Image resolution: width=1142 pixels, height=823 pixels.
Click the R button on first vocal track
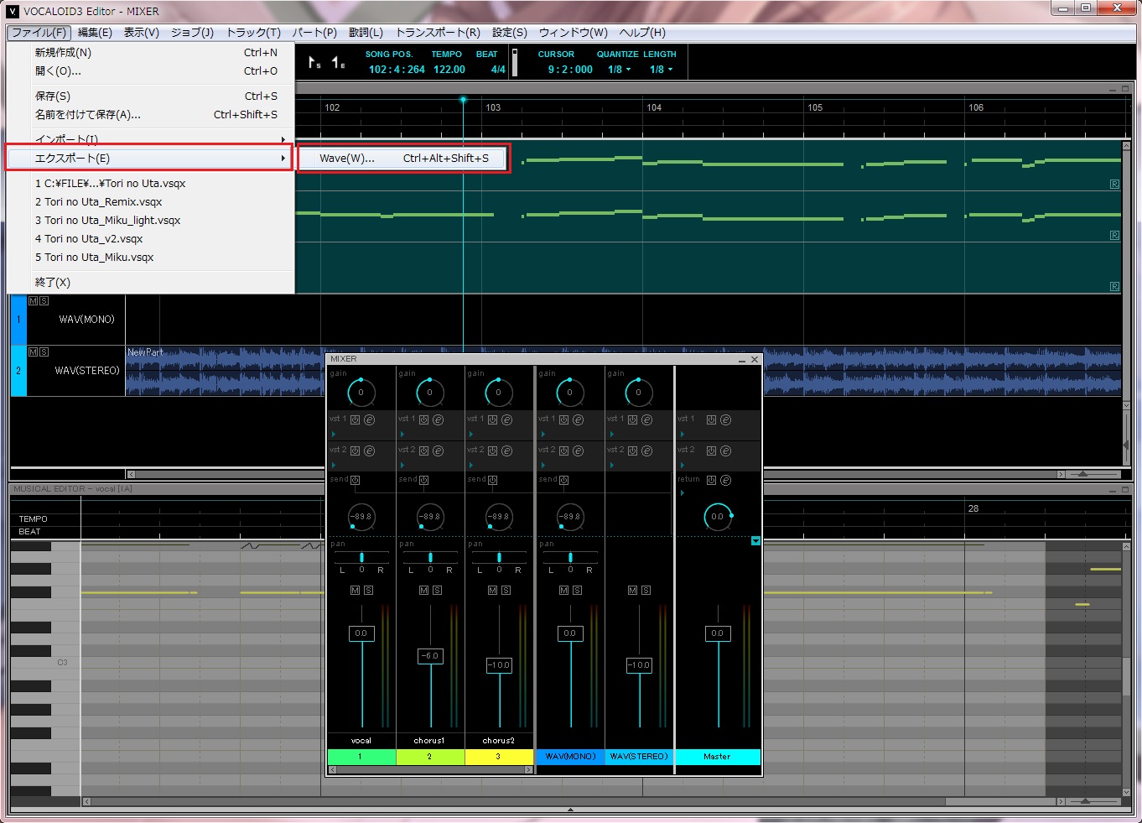(1114, 184)
